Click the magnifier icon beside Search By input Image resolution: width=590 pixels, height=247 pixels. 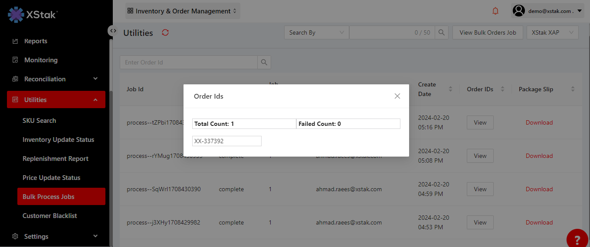[442, 32]
